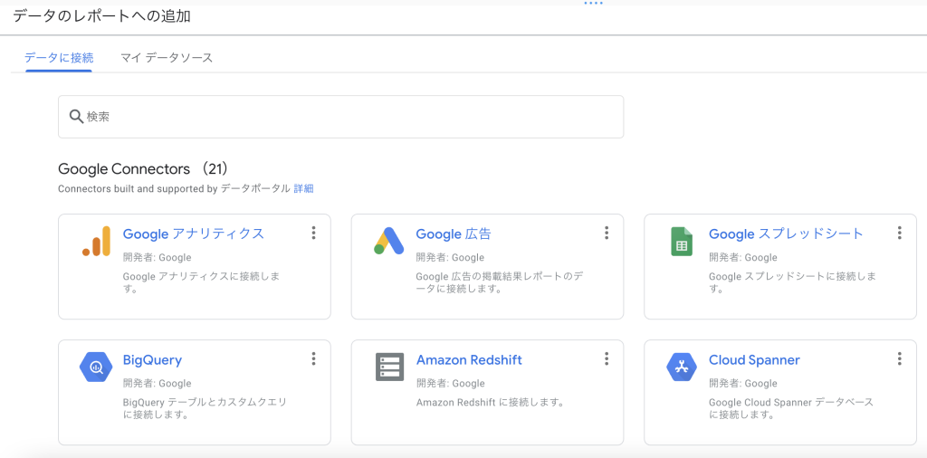
Task: Open more options for Google アナリティクス card
Action: click(313, 233)
